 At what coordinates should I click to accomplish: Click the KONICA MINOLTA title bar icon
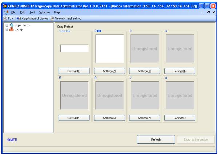coord(5,6)
